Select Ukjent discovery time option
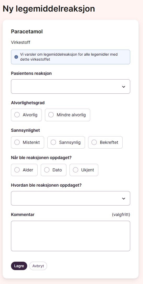The height and width of the screenshot is (284, 143). [x=84, y=170]
